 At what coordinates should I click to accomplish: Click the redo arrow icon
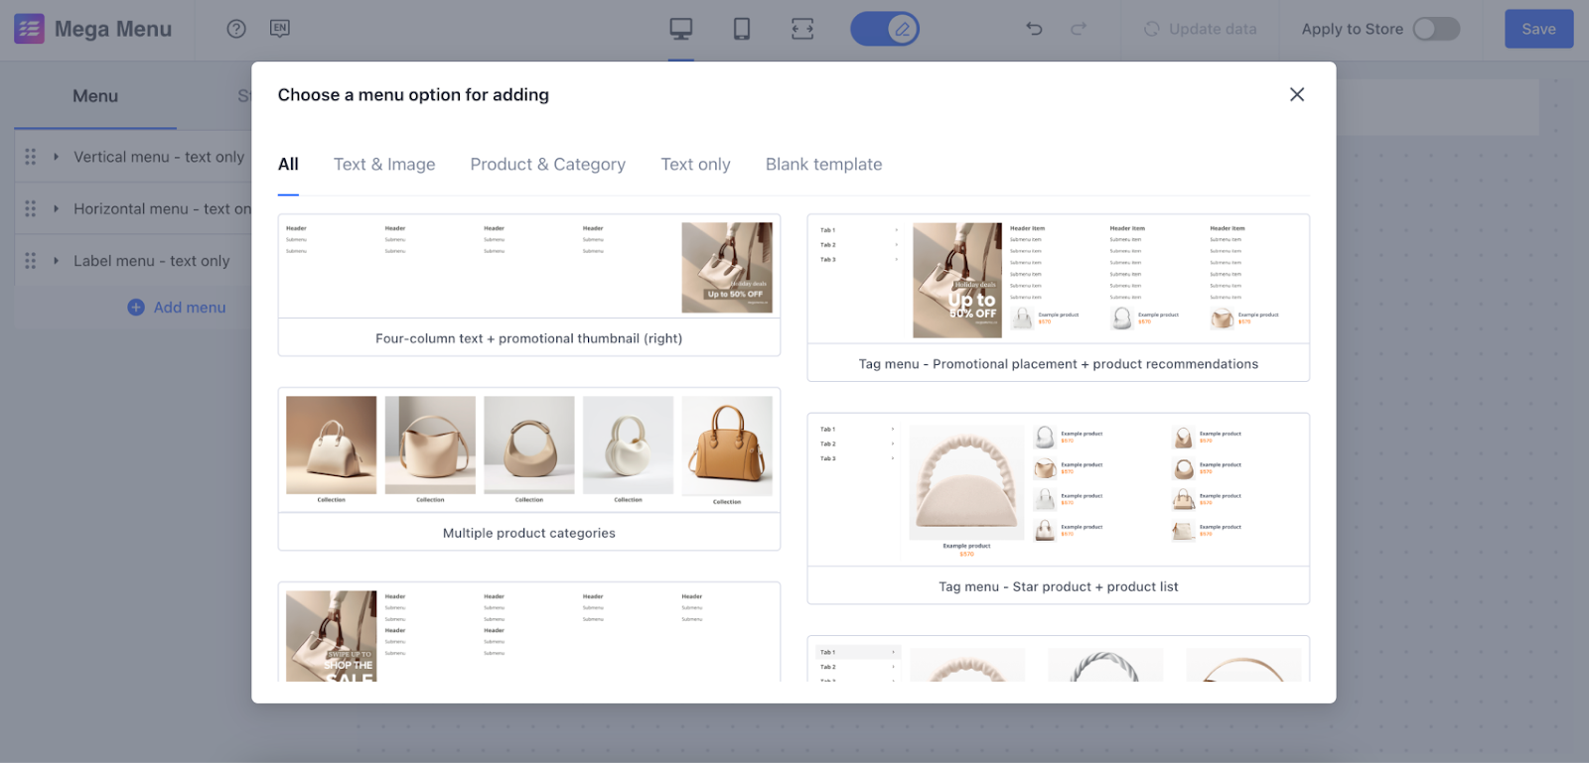point(1079,29)
